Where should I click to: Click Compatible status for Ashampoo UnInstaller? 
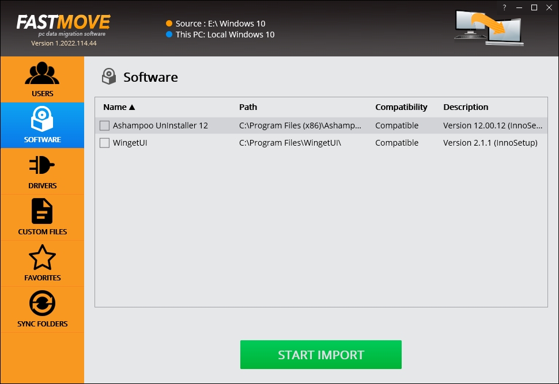397,126
